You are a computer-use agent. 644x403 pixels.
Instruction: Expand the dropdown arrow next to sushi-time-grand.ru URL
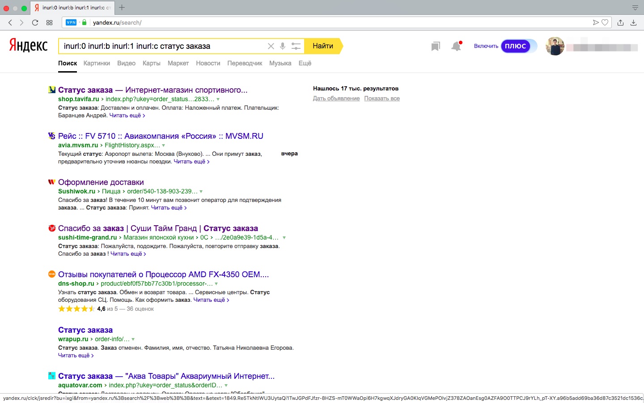point(284,238)
